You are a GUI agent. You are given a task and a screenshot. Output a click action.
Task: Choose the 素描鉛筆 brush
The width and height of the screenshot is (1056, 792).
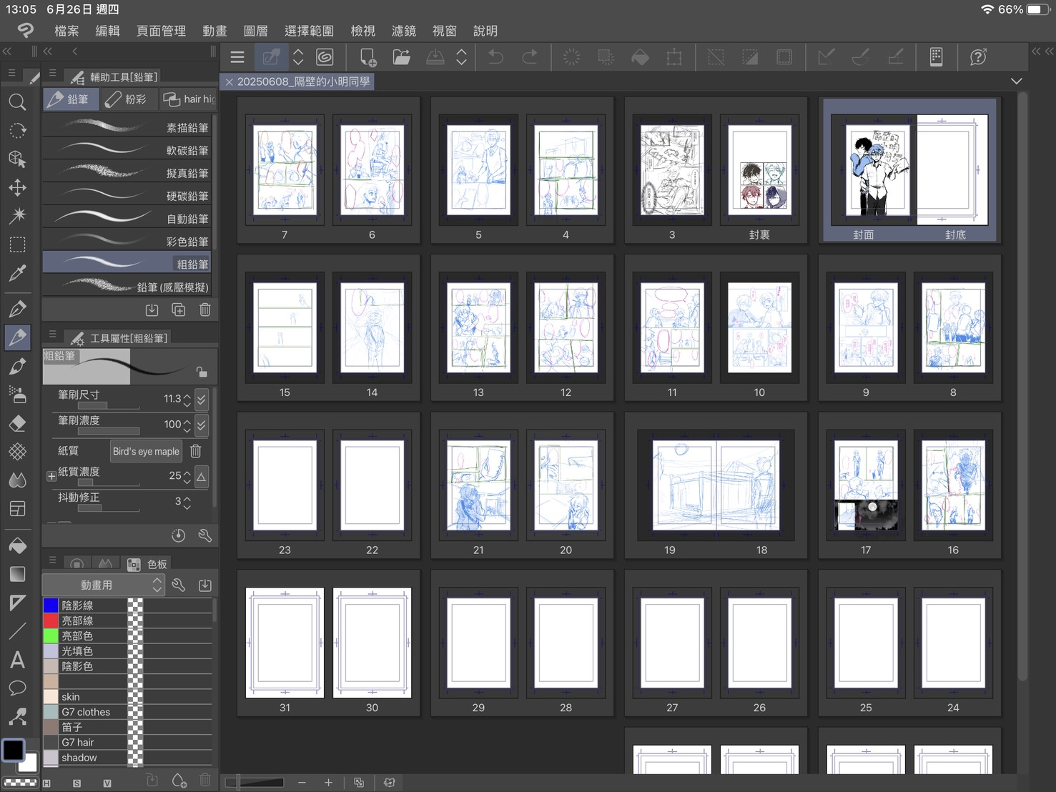[127, 127]
